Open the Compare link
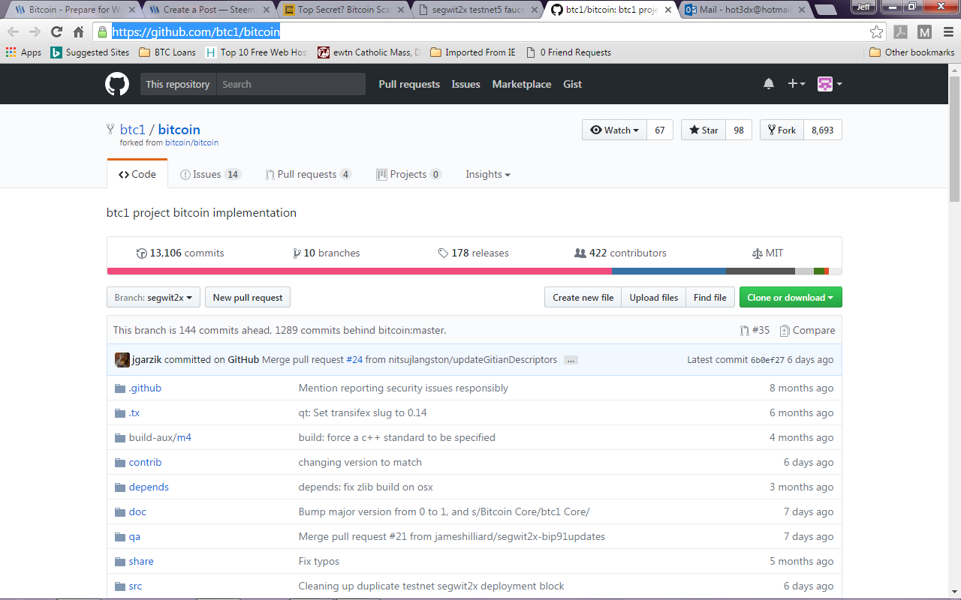Screen dimensions: 961x600 click(808, 330)
